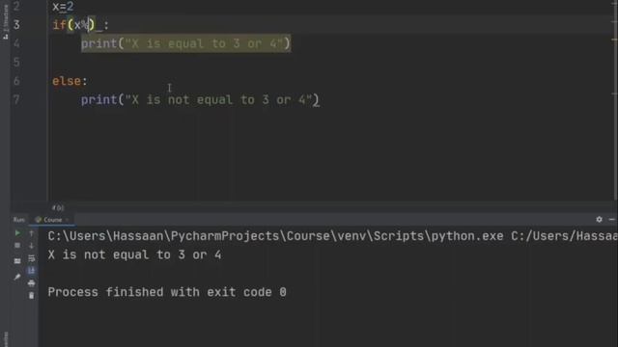Screen dimensions: 618x347
Task: Click on line number 3 in the gutter
Action: (x=16, y=25)
